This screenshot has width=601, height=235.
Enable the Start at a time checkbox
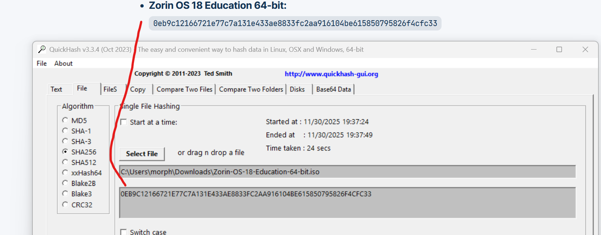(x=124, y=122)
